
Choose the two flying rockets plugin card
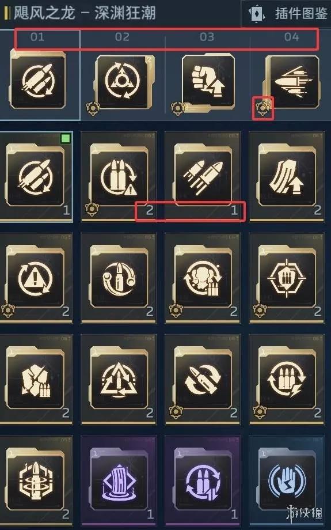[202, 176]
